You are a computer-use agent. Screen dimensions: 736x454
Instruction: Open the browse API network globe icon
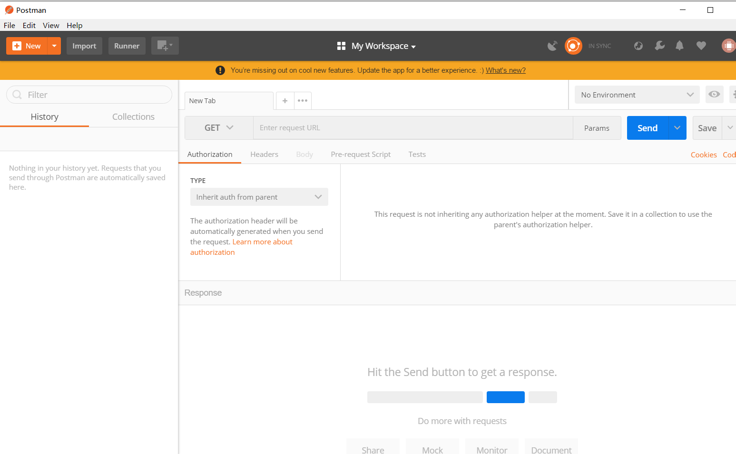[638, 46]
